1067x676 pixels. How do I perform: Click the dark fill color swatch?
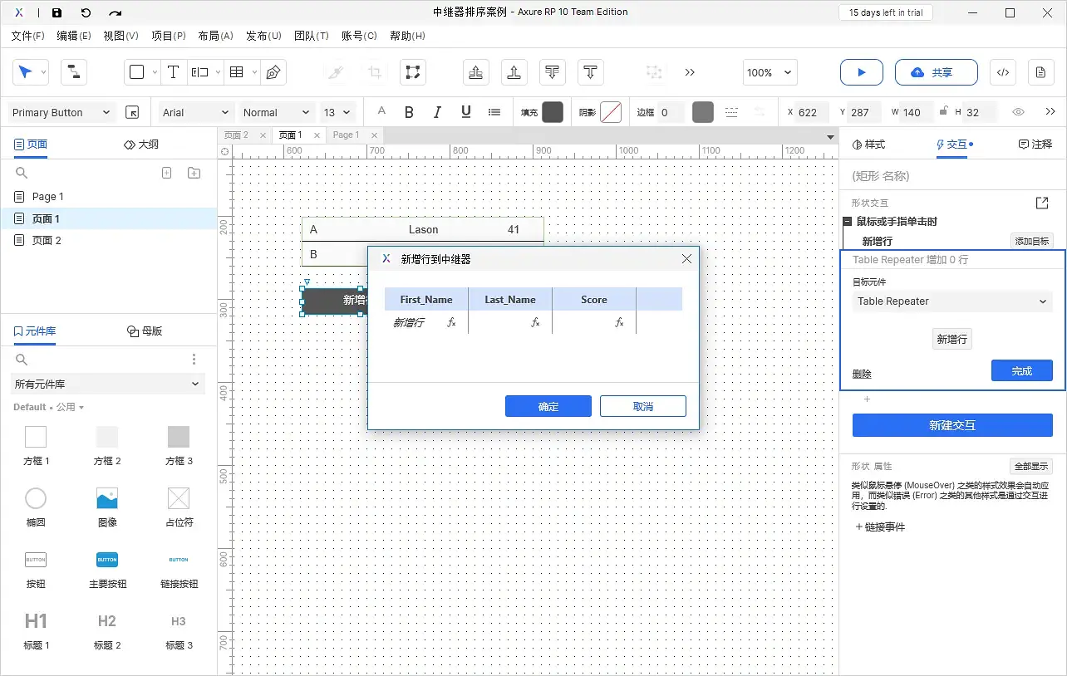(x=553, y=112)
